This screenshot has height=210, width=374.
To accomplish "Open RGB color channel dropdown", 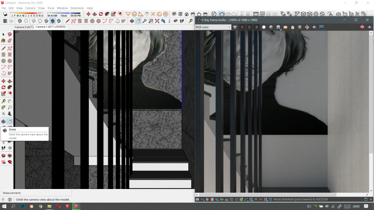I will (213, 27).
